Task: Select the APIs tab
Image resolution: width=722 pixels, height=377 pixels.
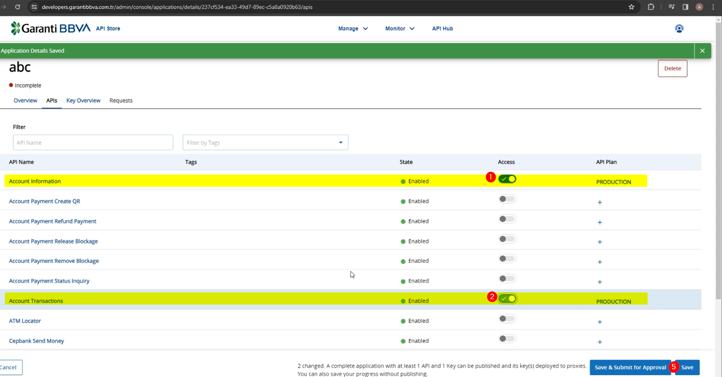Action: click(x=52, y=100)
